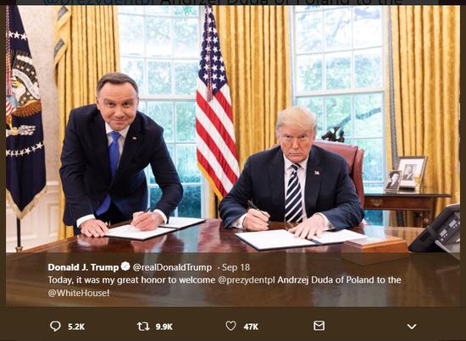Open the tweet text starting with Today
The height and width of the screenshot is (341, 466).
(x=225, y=286)
